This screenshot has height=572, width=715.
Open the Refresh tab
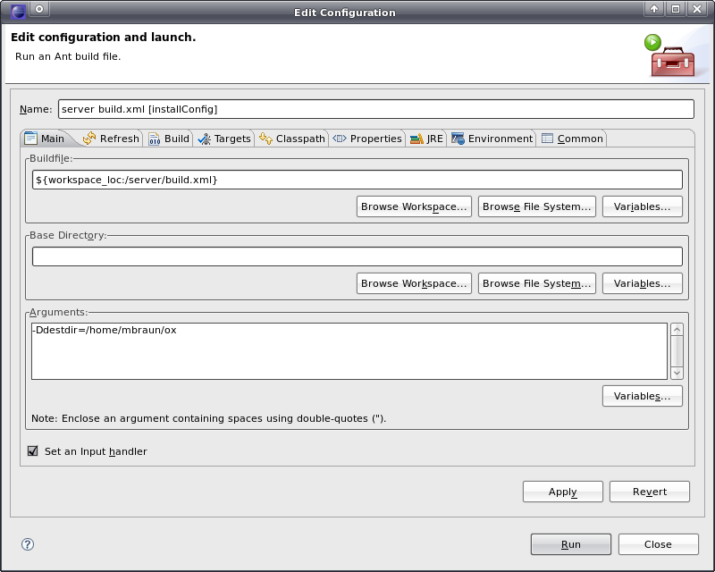pyautogui.click(x=111, y=139)
